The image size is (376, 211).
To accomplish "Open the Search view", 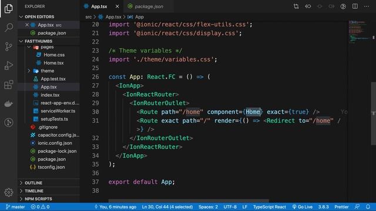I will click(9, 28).
